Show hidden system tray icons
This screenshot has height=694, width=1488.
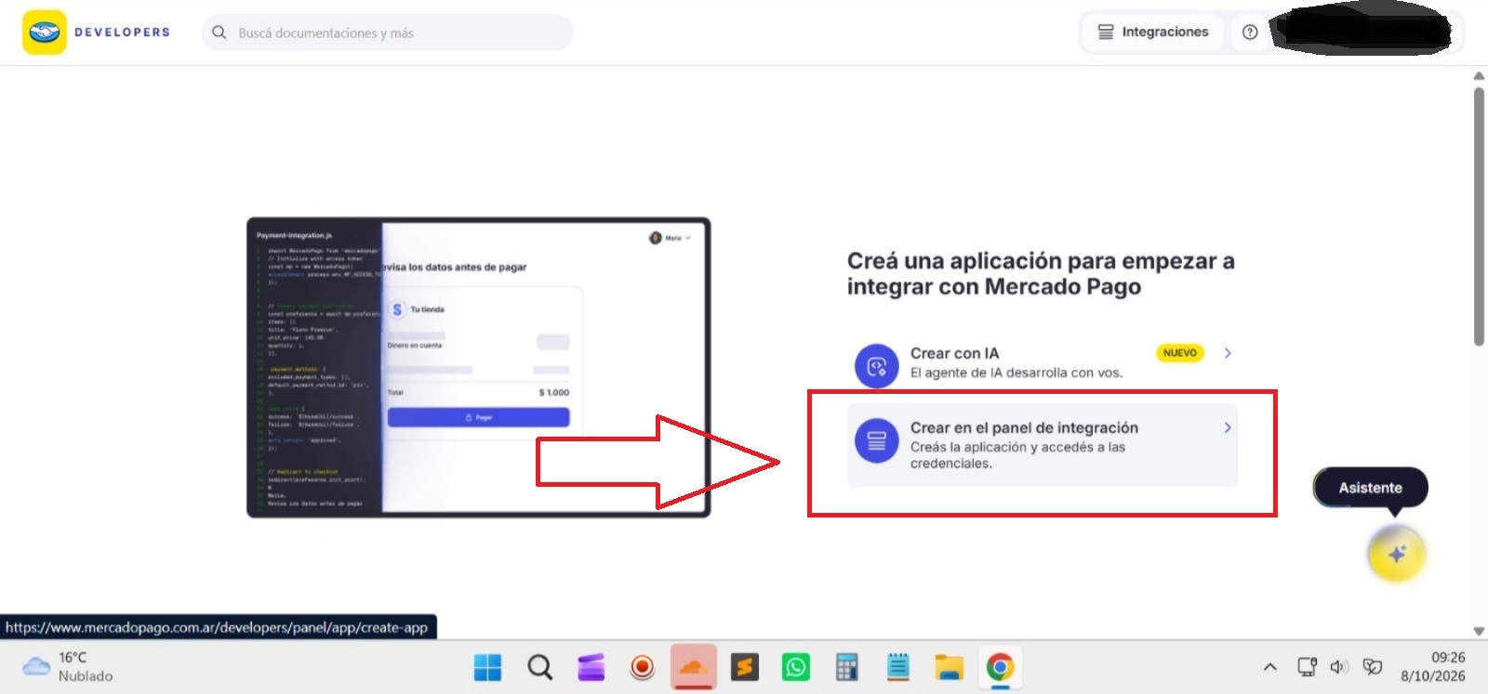(1269, 667)
